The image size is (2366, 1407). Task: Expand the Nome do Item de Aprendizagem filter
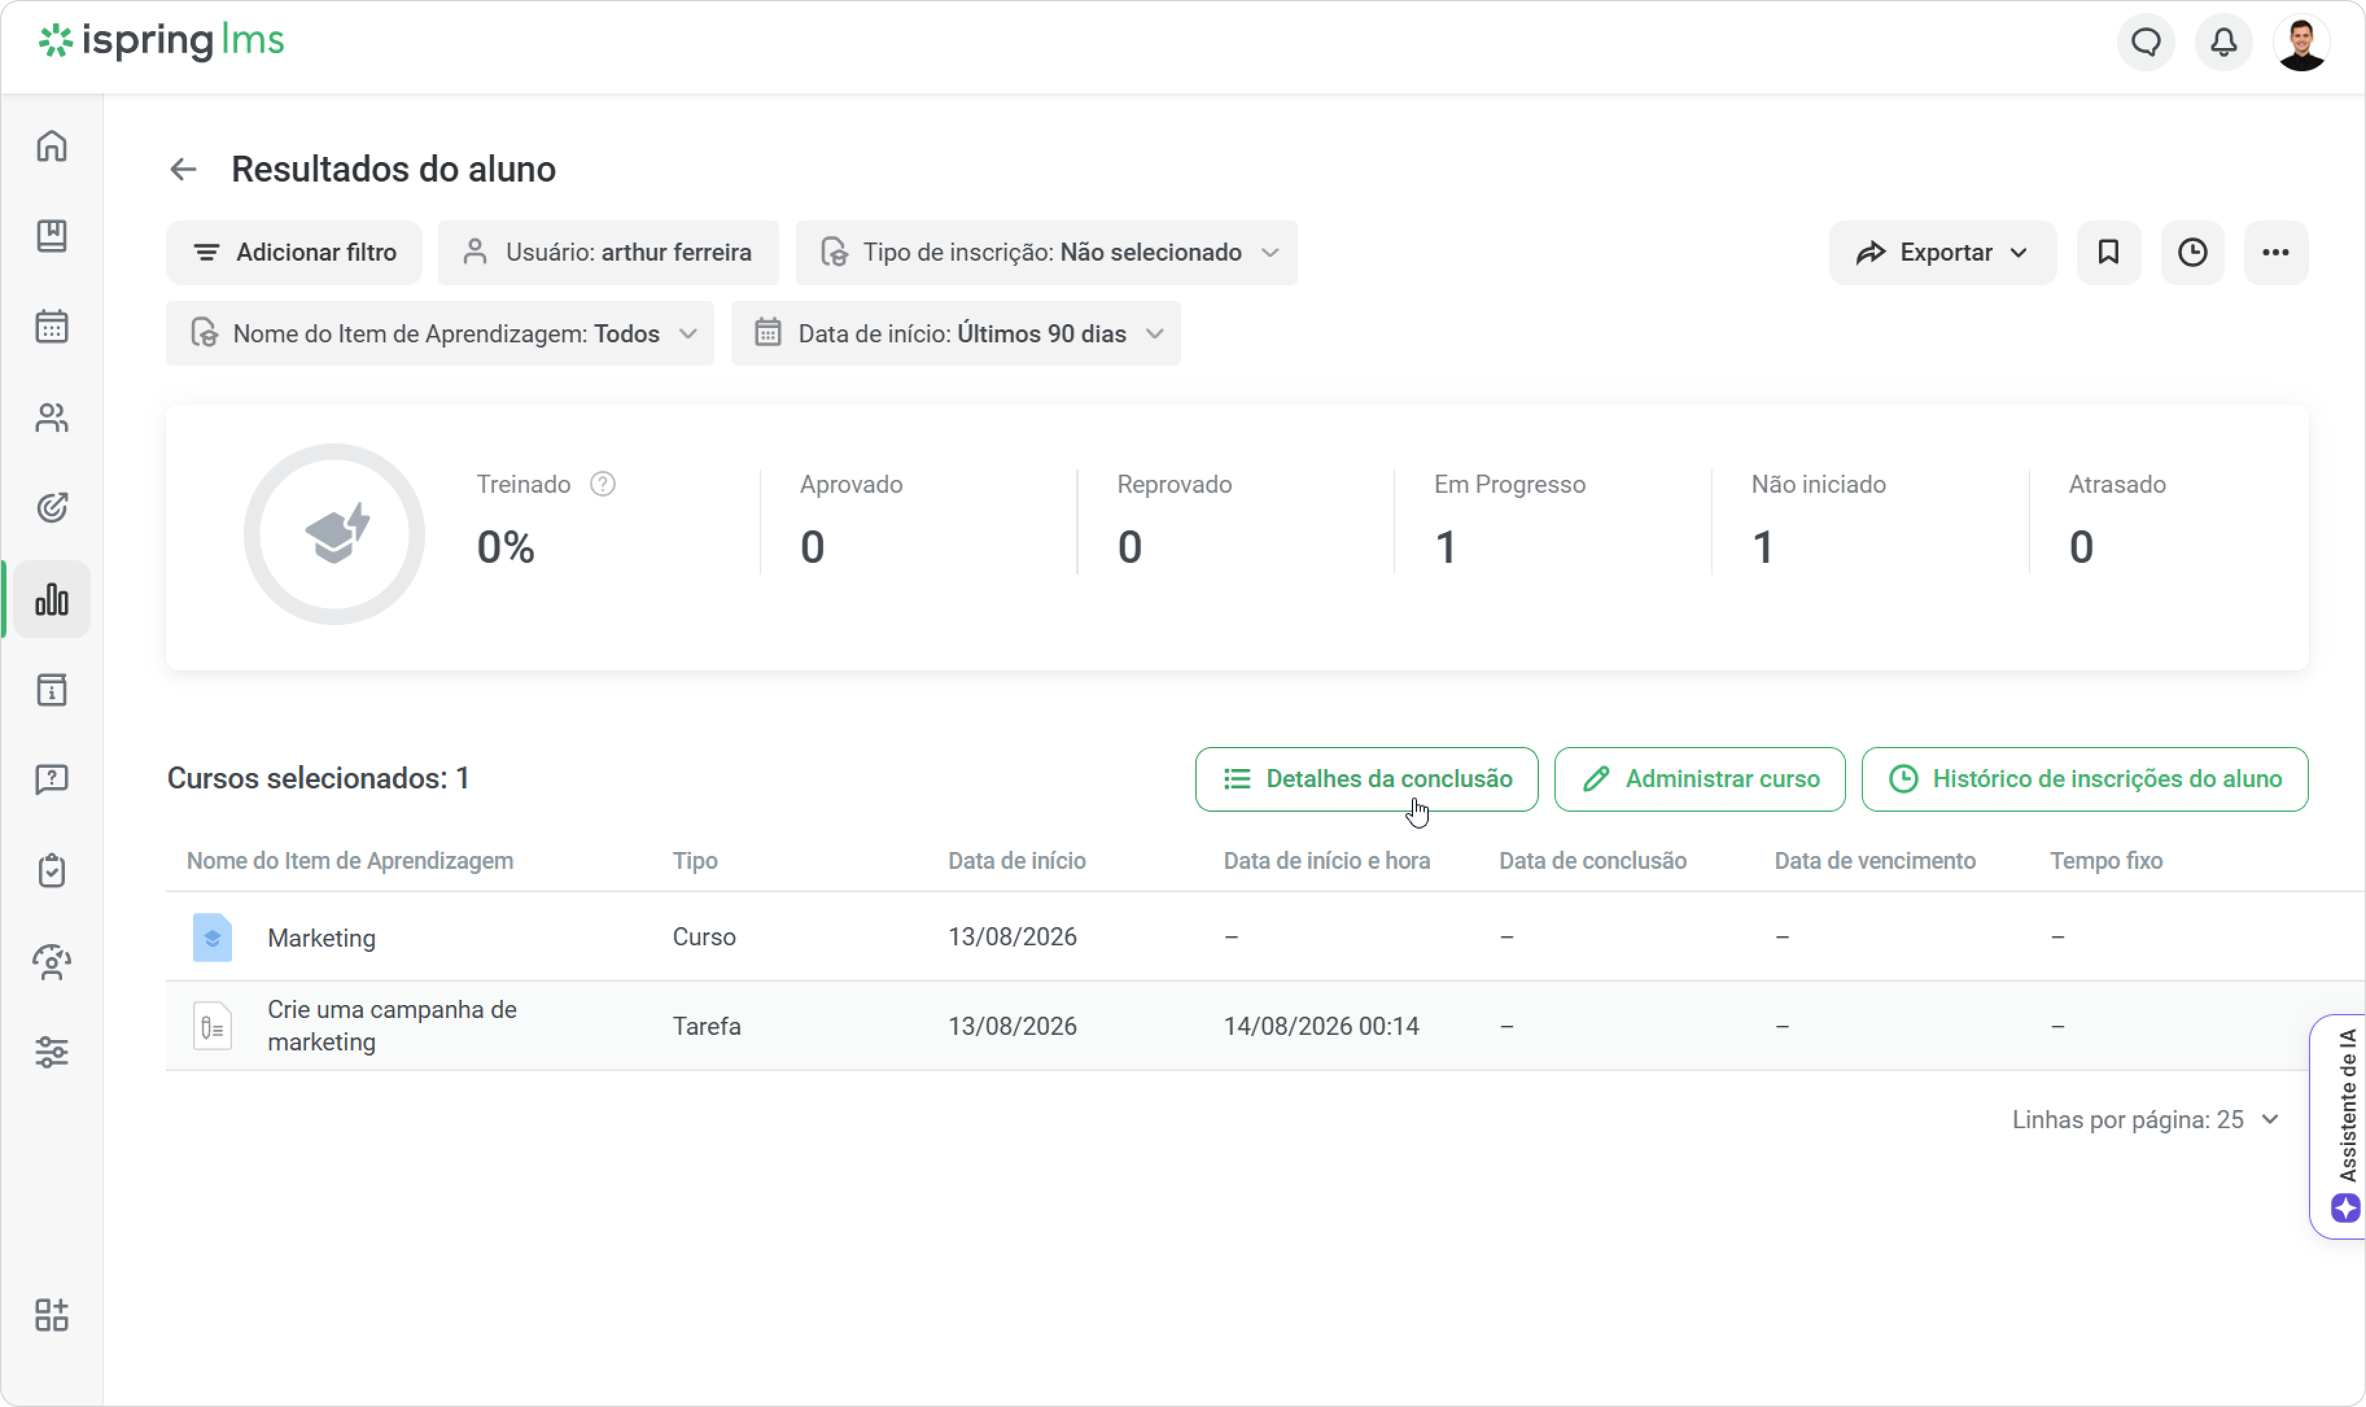point(440,334)
